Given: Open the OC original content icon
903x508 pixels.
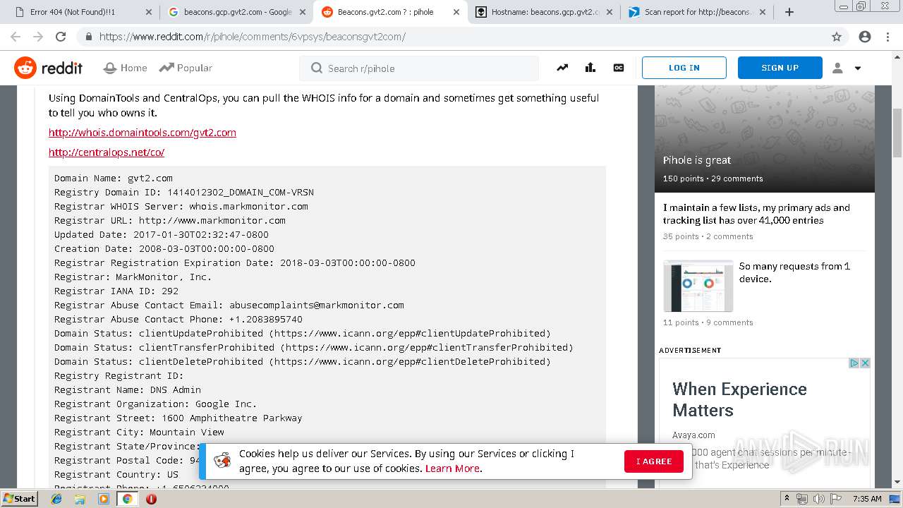Looking at the screenshot, I should [619, 68].
